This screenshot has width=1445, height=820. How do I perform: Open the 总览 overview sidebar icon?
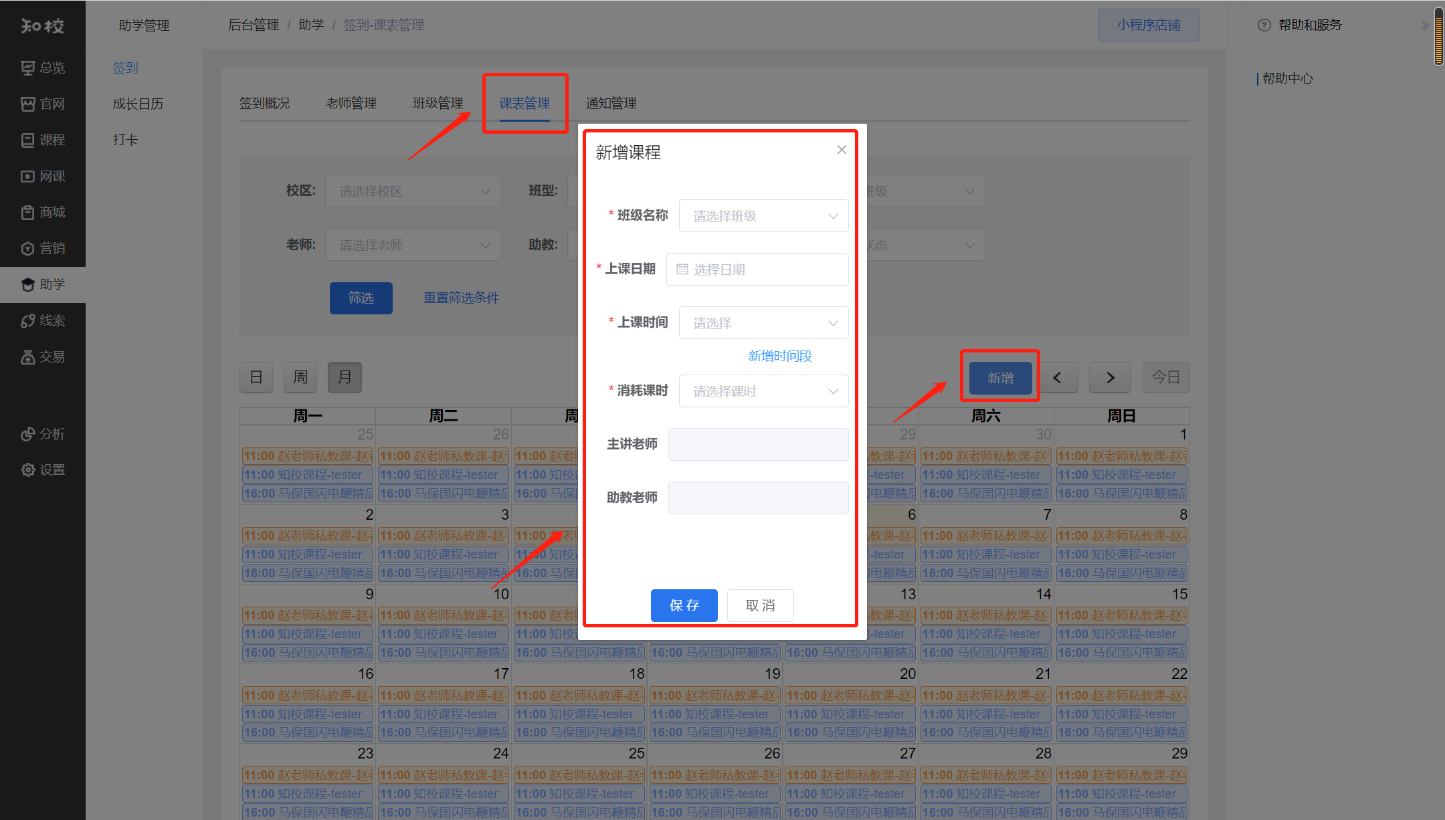point(28,68)
